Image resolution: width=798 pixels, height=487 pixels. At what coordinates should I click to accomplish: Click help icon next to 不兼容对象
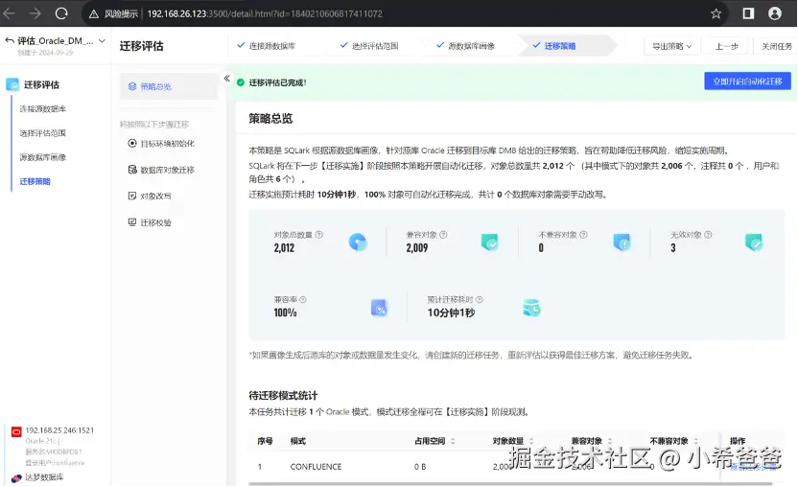point(584,235)
